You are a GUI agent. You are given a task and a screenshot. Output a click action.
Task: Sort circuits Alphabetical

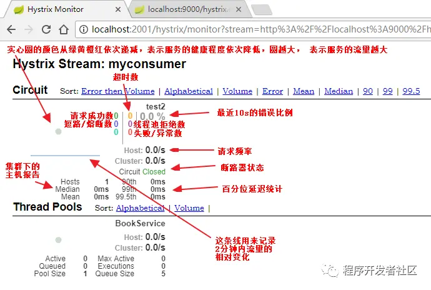(189, 91)
